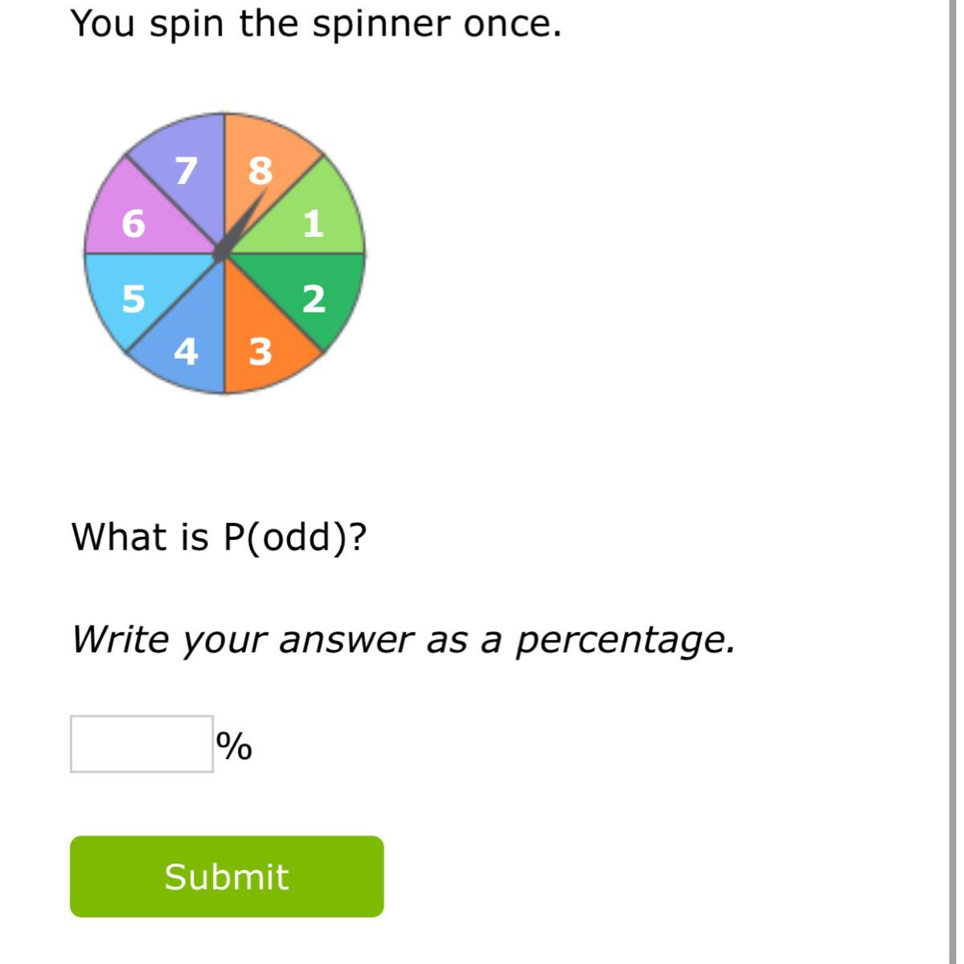Click the "What is P(odd)?" question text
964x964 pixels.
click(219, 537)
